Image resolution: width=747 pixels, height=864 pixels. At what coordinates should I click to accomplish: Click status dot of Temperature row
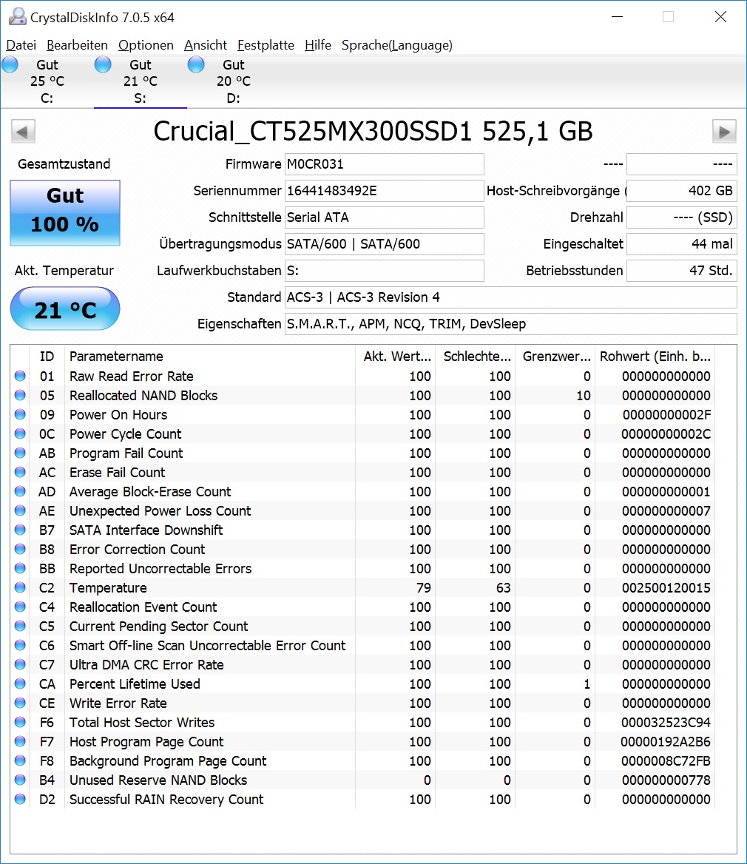pos(21,587)
